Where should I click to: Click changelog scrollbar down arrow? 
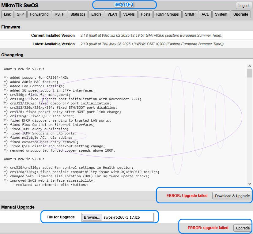click(250, 184)
